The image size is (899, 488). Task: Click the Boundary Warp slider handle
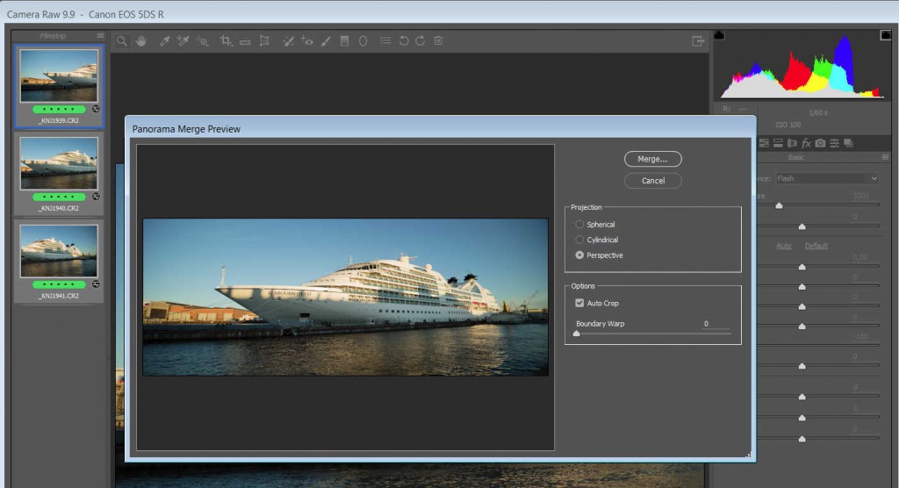[x=576, y=334]
